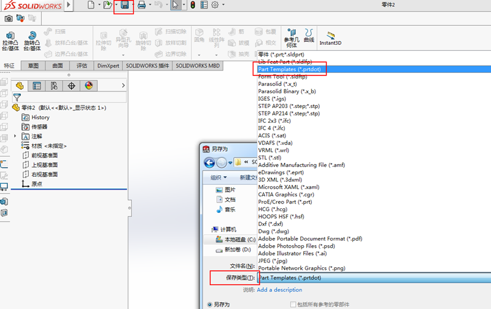This screenshot has height=309, width=491.
Task: Switch to the Surfaces (曲面) tab
Action: click(x=57, y=66)
